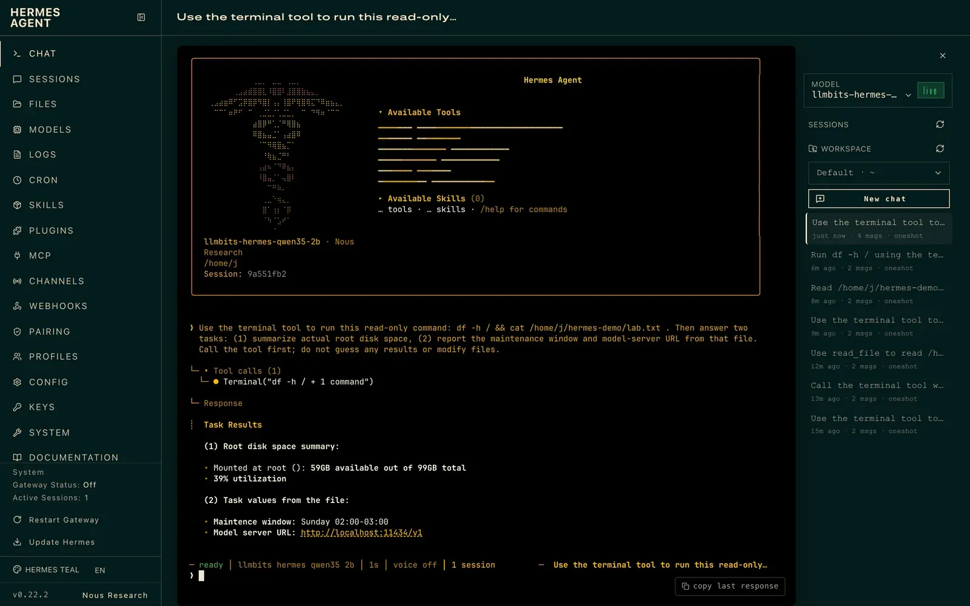Viewport: 970px width, 606px height.
Task: Click the Skills cube icon
Action: click(x=17, y=205)
